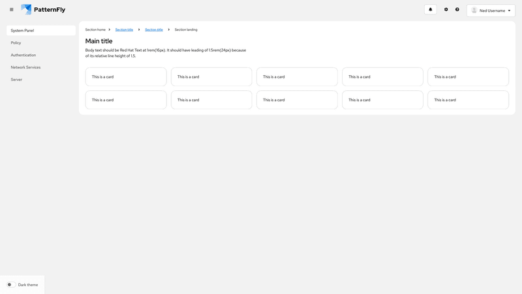Image resolution: width=522 pixels, height=294 pixels.
Task: Select System Panel in sidebar
Action: 41,31
